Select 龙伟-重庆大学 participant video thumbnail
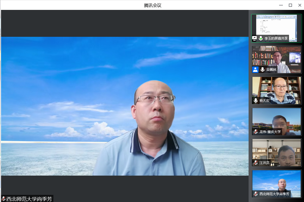 coord(277,119)
